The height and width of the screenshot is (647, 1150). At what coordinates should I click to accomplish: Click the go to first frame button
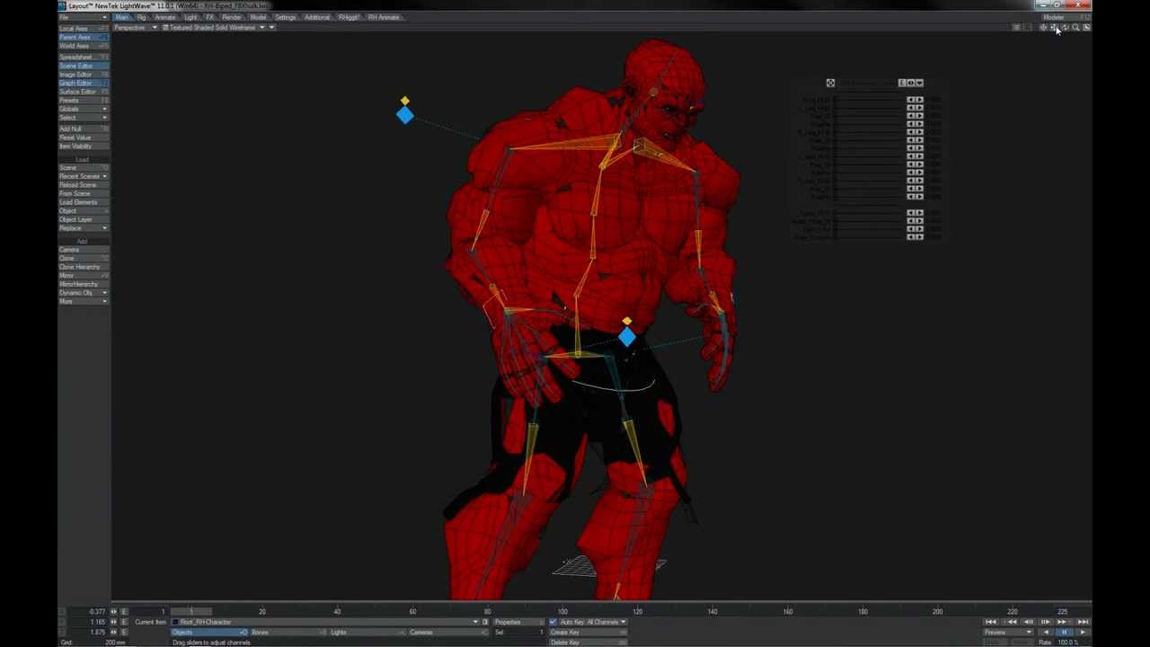pyautogui.click(x=991, y=622)
